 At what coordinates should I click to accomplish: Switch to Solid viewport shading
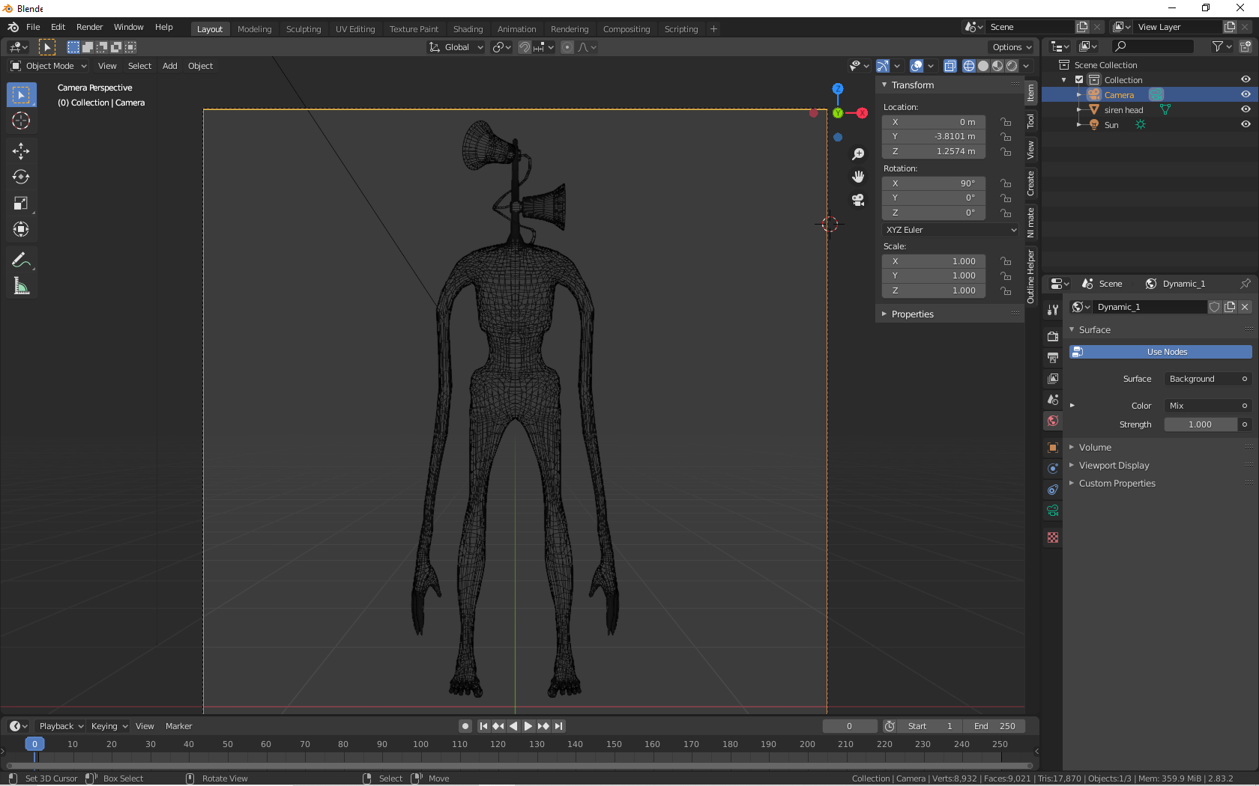(x=982, y=66)
